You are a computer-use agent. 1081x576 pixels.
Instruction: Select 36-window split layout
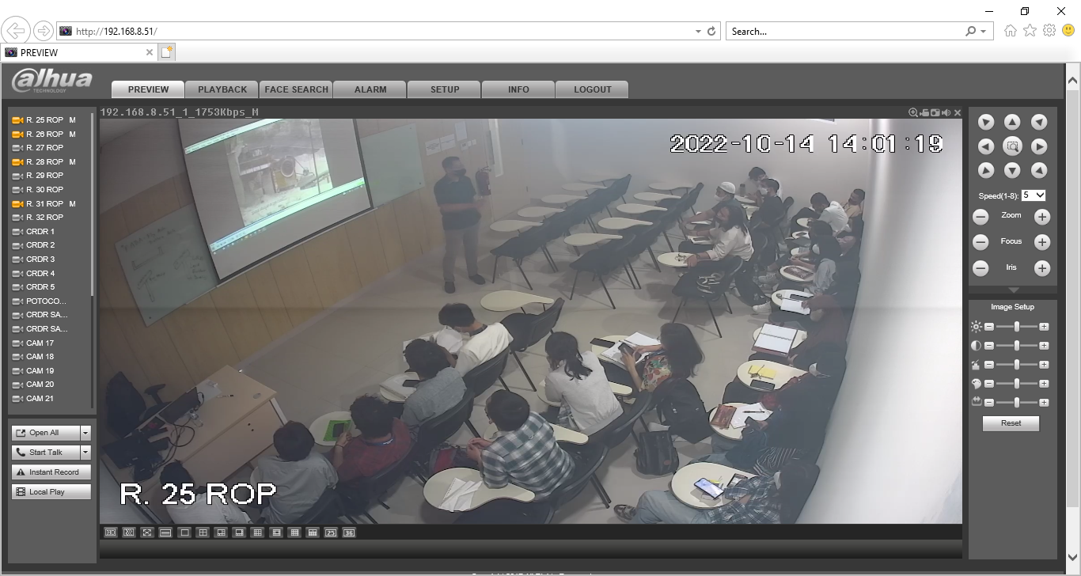349,532
